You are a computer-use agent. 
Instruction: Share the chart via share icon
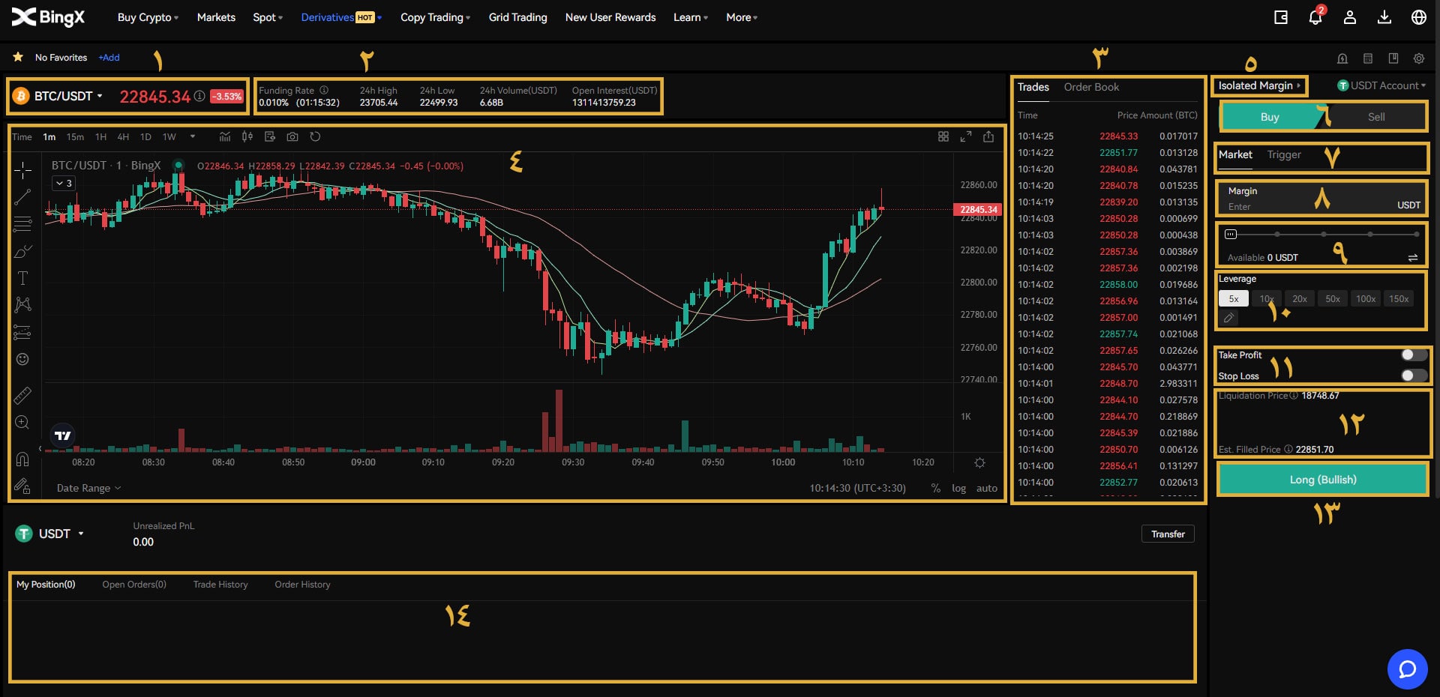[x=988, y=136]
